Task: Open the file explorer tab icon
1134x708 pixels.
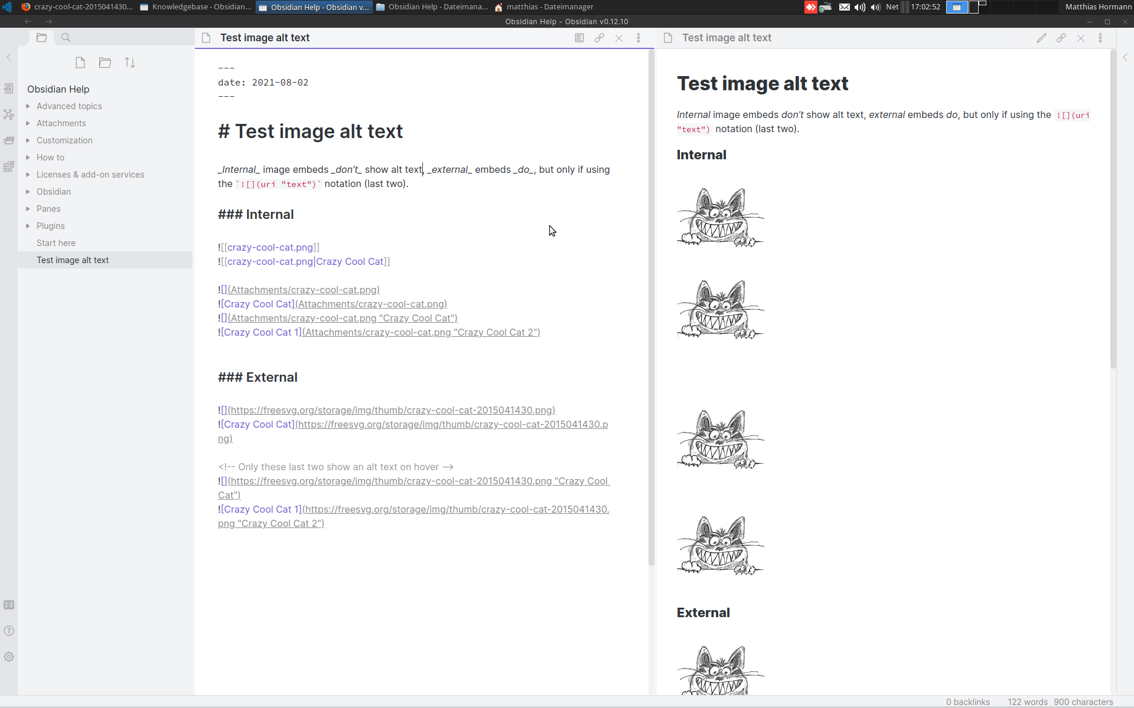Action: coord(41,37)
